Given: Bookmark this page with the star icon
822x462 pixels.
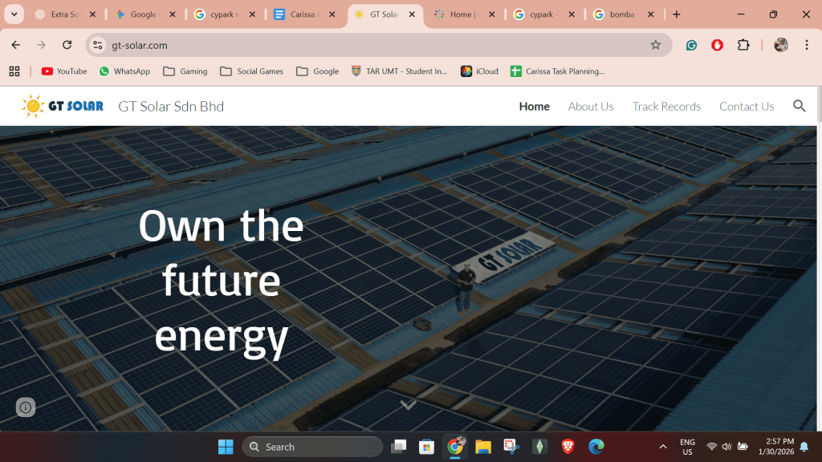Looking at the screenshot, I should (657, 45).
